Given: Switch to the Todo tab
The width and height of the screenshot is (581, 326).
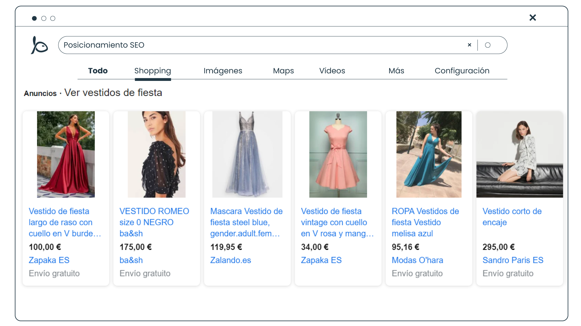Looking at the screenshot, I should [98, 71].
